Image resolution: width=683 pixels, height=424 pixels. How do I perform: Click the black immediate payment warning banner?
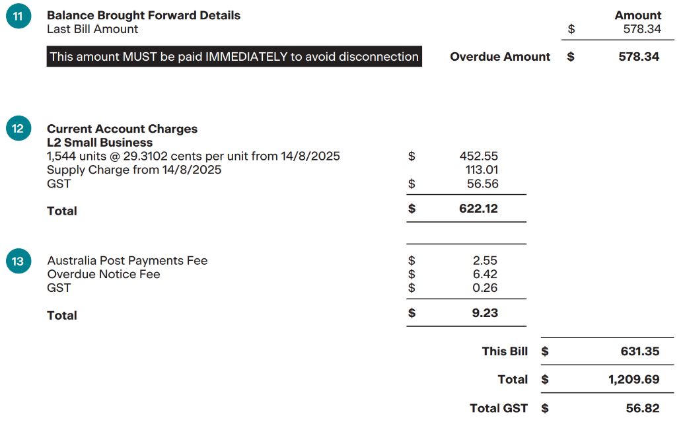(234, 57)
